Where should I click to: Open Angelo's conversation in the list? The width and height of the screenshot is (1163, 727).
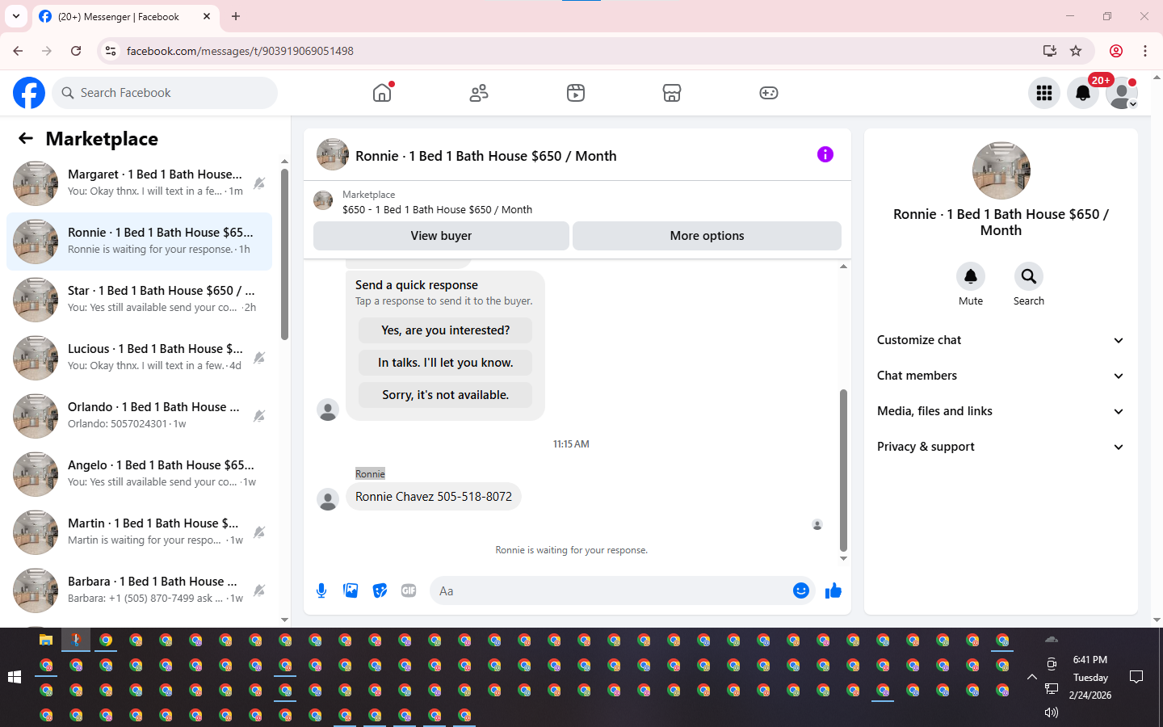139,474
